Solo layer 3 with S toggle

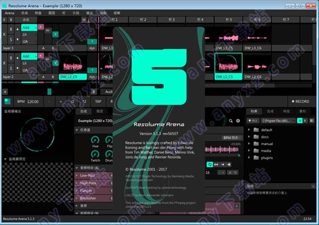(x=11, y=40)
